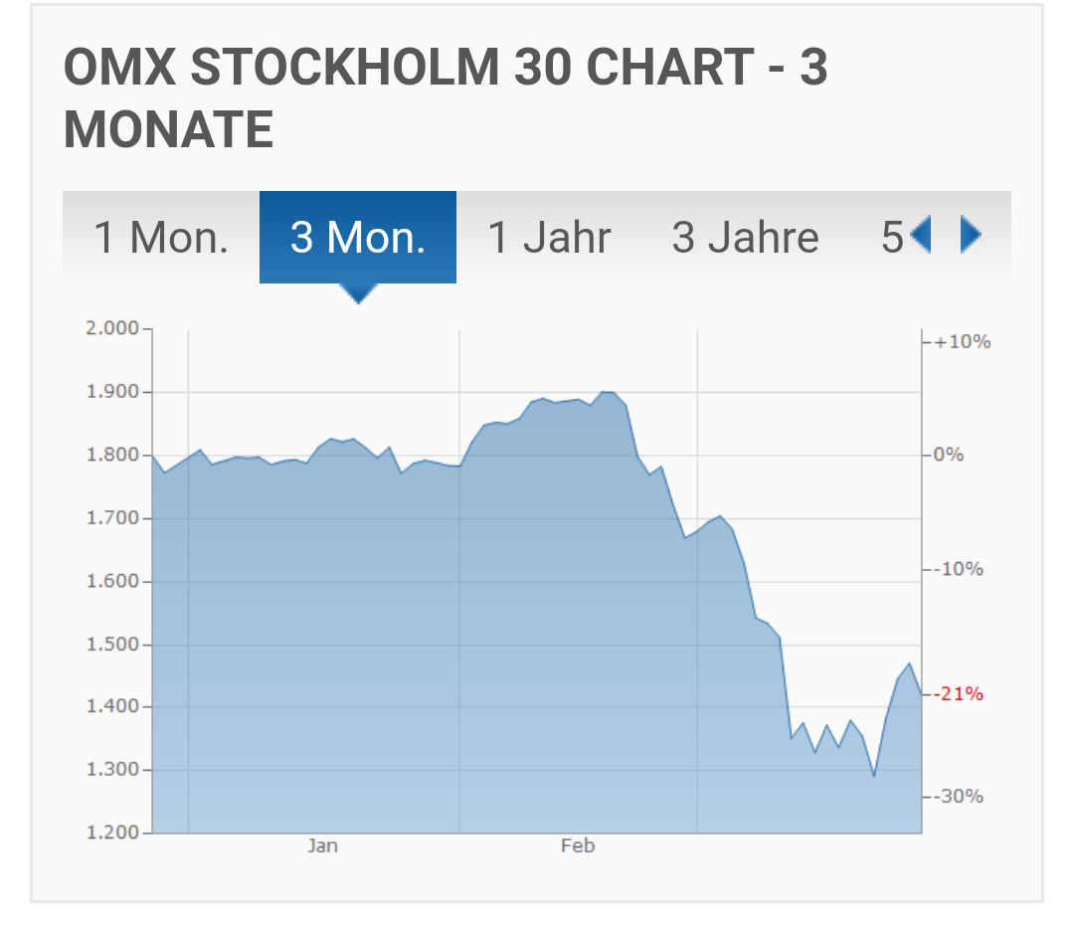Viewport: 1074px width, 933px height.
Task: Click the chart peak near 1.900
Action: (609, 392)
